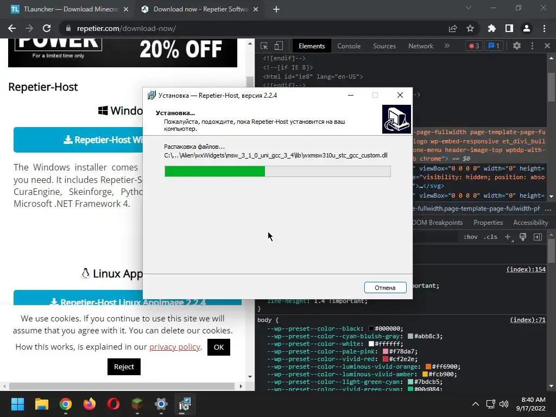Click the 1 issue badge in DevTools
Viewport: 556px width, 417px height.
coord(494,46)
